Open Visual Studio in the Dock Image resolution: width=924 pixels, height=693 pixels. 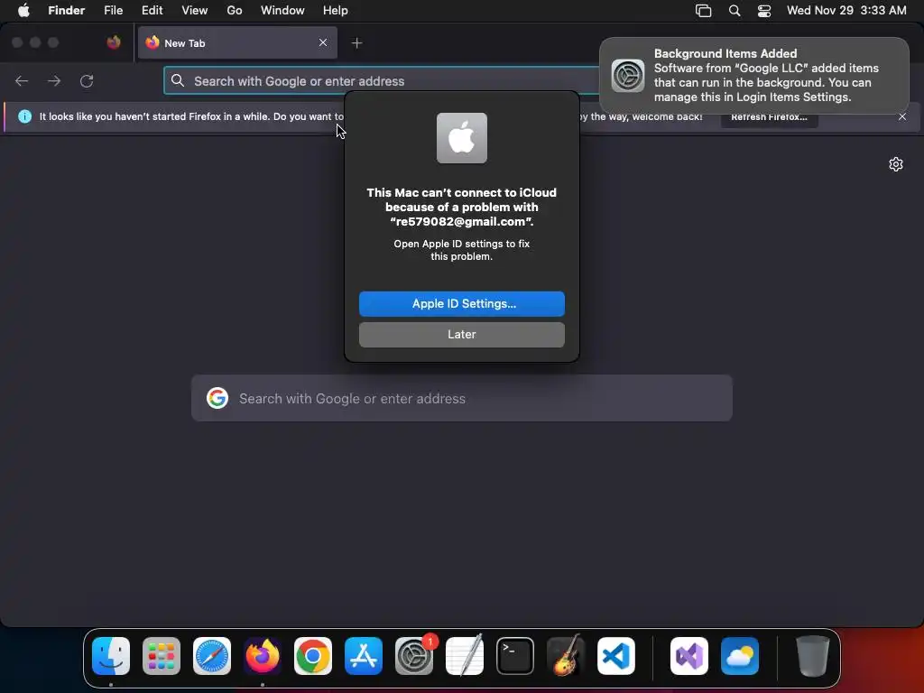coord(688,656)
